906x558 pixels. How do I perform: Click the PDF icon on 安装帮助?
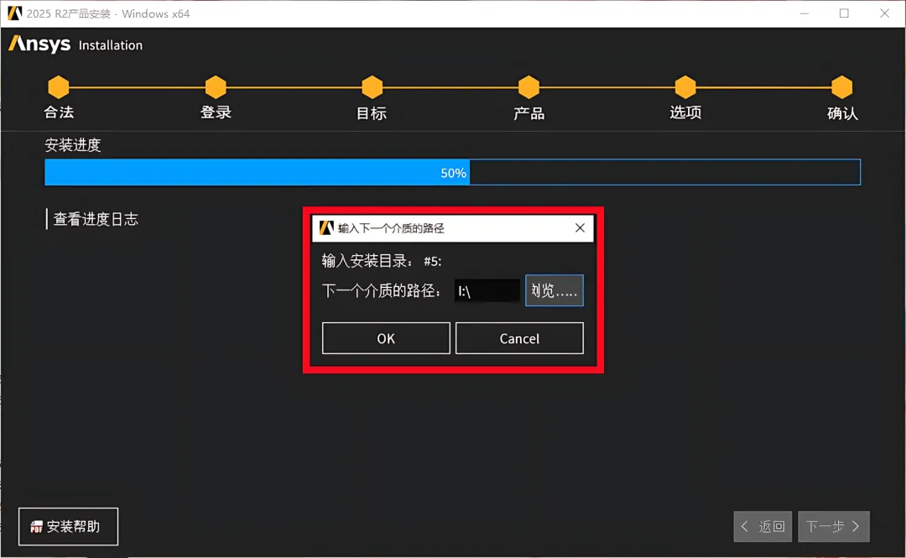coord(36,527)
